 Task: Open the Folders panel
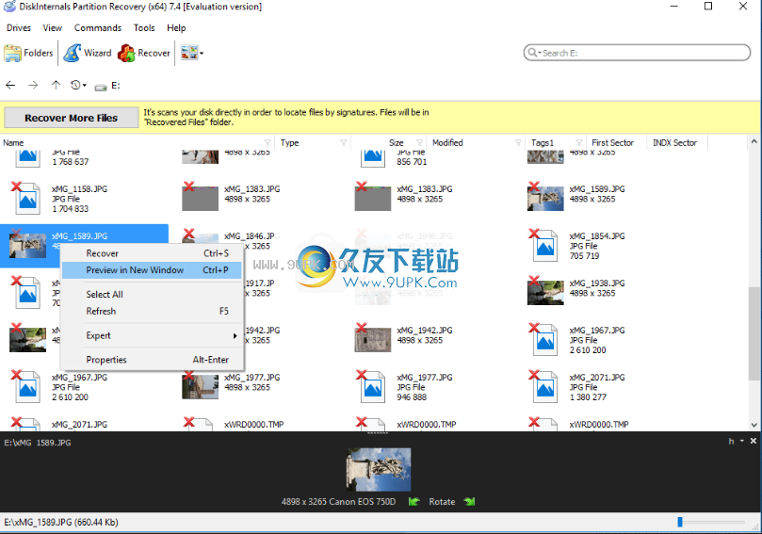tap(28, 53)
